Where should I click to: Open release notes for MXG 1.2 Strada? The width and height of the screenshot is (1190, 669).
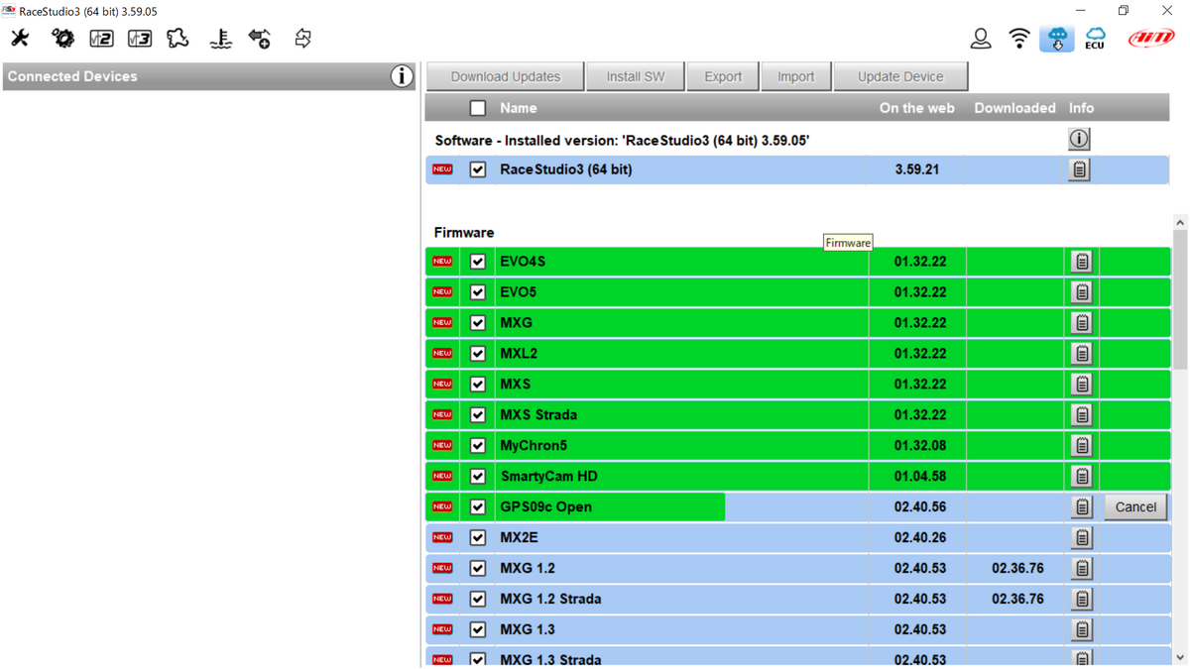point(1082,600)
